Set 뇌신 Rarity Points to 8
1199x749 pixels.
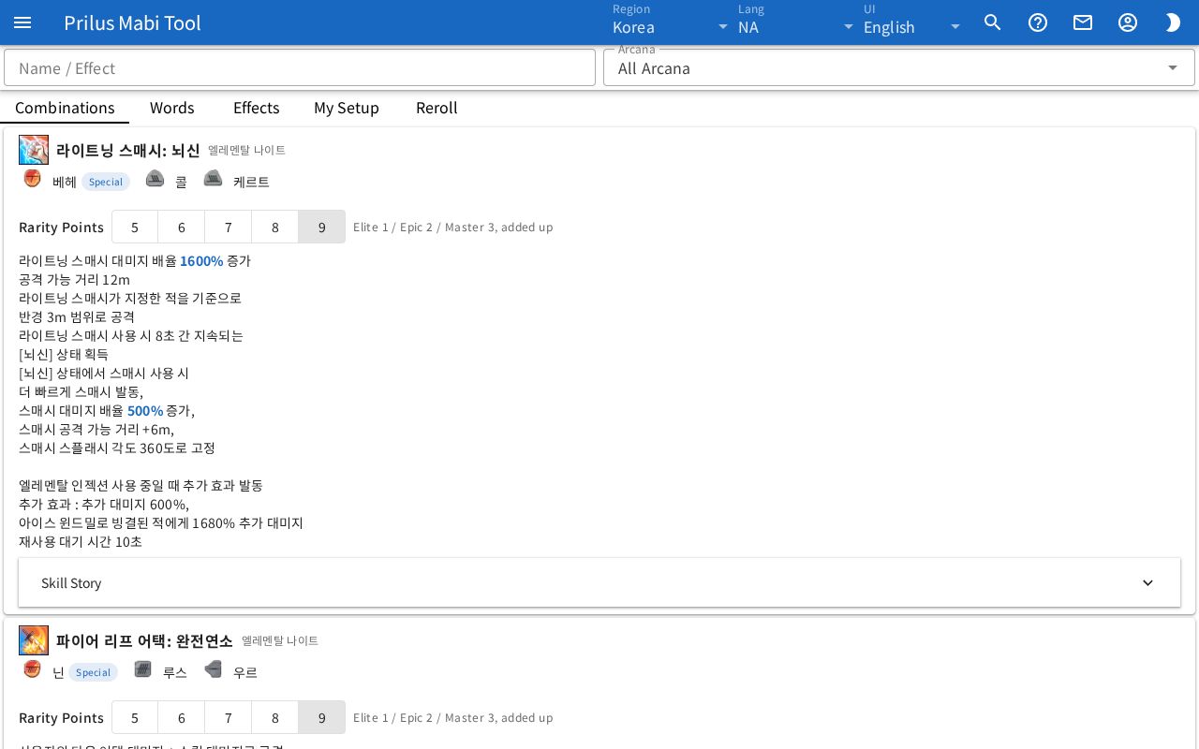pos(275,227)
